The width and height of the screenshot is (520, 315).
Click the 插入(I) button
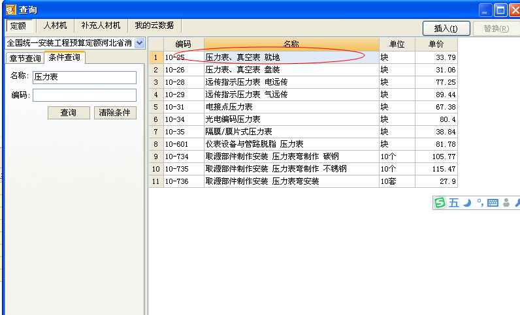[x=446, y=28]
